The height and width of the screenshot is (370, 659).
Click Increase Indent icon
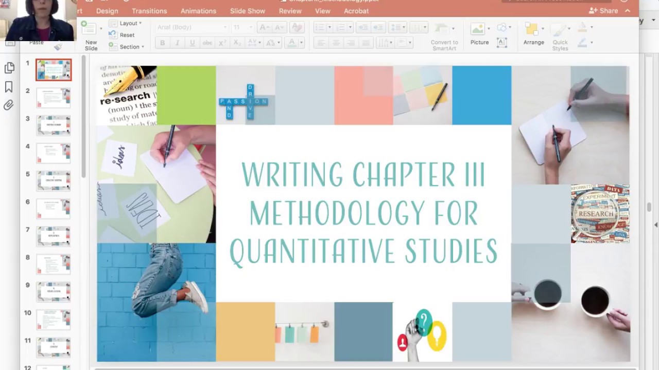(378, 27)
